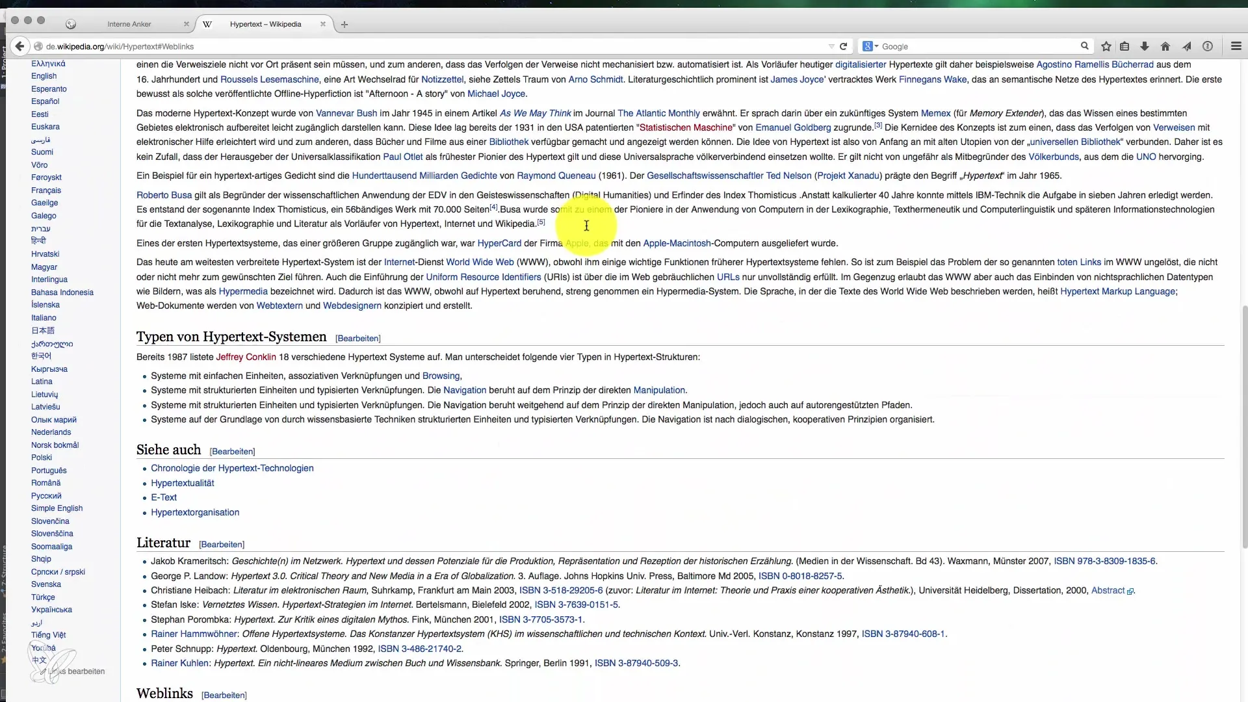Go back with the browser back arrow

(x=19, y=46)
